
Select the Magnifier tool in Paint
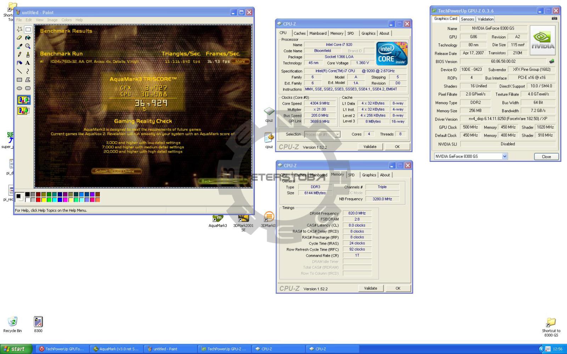tap(28, 46)
